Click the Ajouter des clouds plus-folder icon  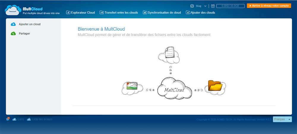(x=188, y=13)
